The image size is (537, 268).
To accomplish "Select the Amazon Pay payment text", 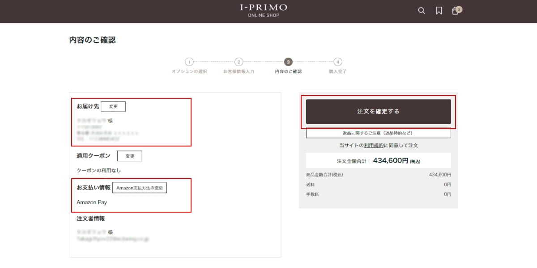I will 92,202.
